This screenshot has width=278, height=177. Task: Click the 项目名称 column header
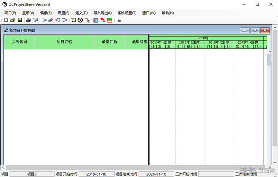[x=64, y=42]
